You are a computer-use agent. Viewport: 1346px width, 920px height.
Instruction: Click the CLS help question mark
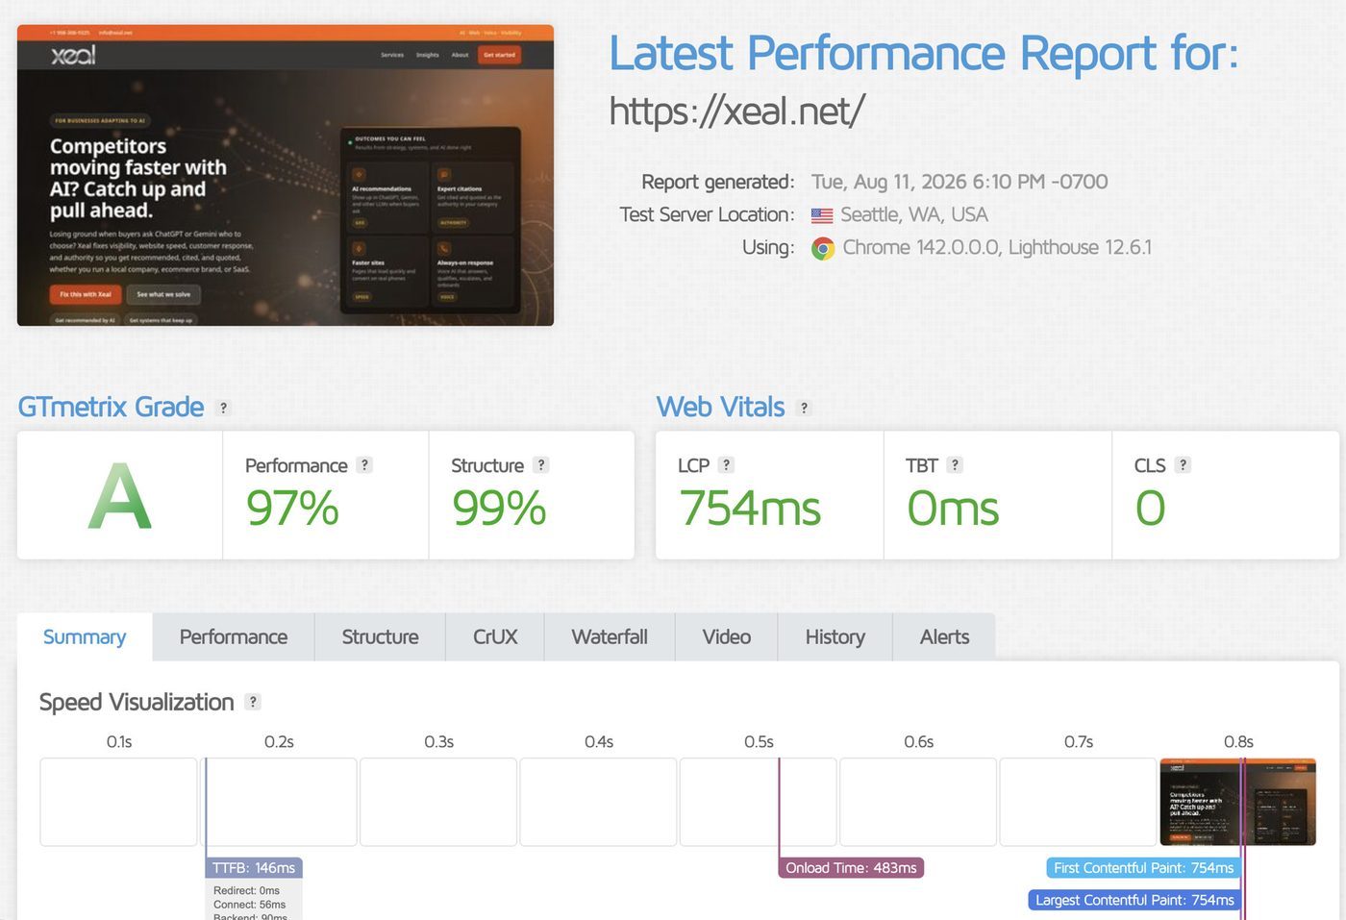tap(1183, 464)
